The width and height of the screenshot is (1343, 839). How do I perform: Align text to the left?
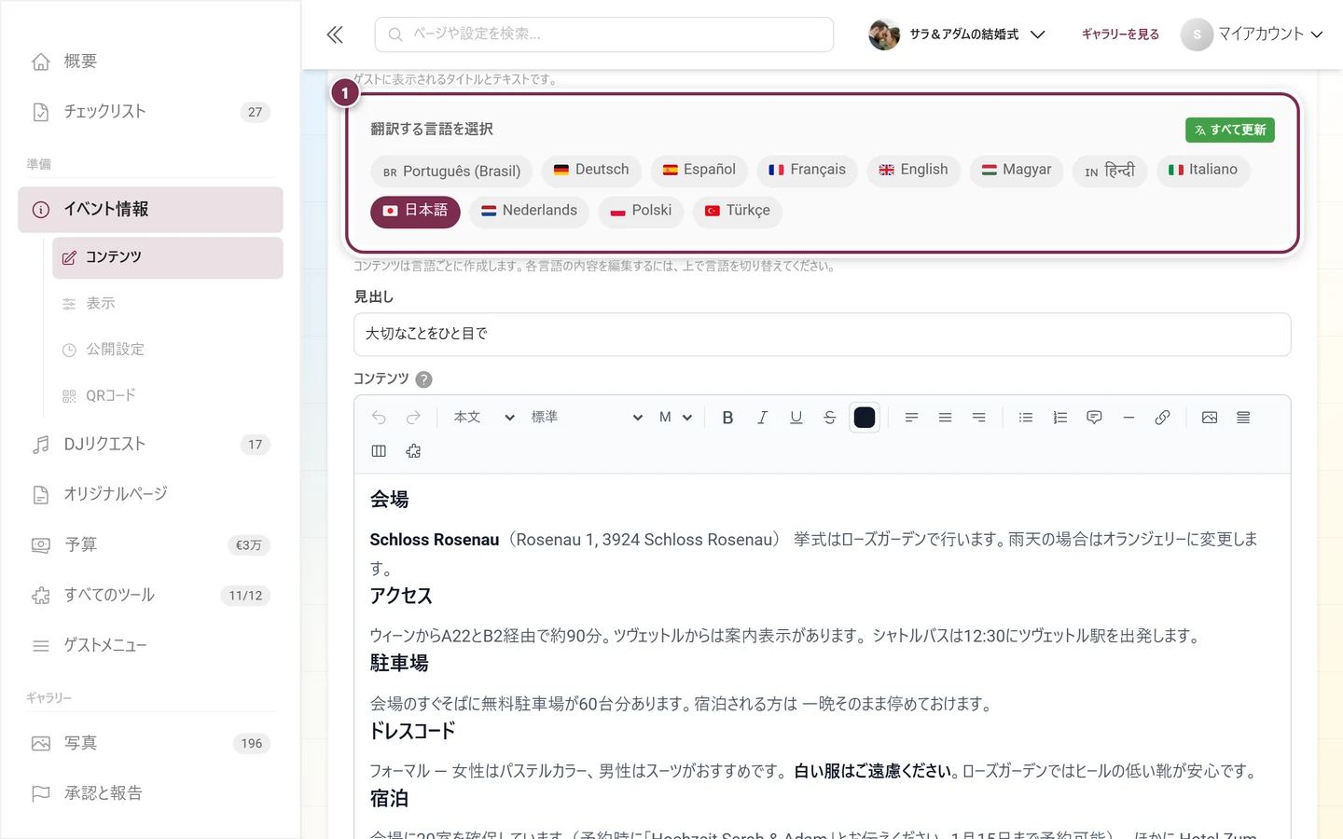[x=911, y=418]
